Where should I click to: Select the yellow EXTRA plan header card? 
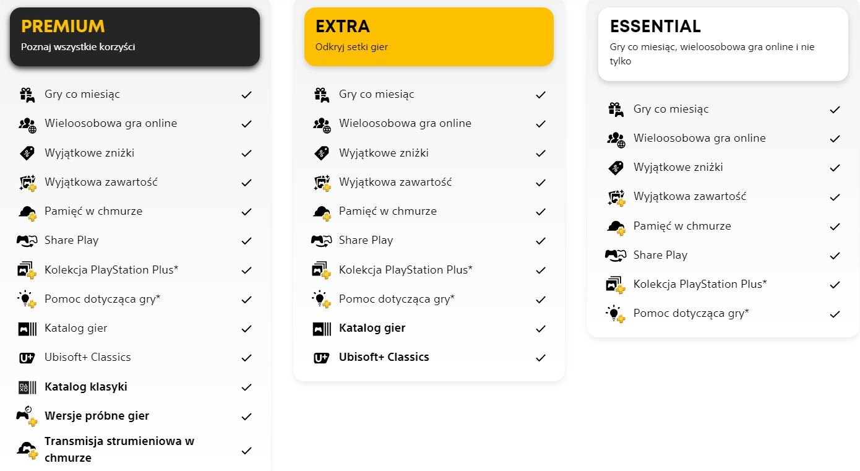pyautogui.click(x=429, y=37)
